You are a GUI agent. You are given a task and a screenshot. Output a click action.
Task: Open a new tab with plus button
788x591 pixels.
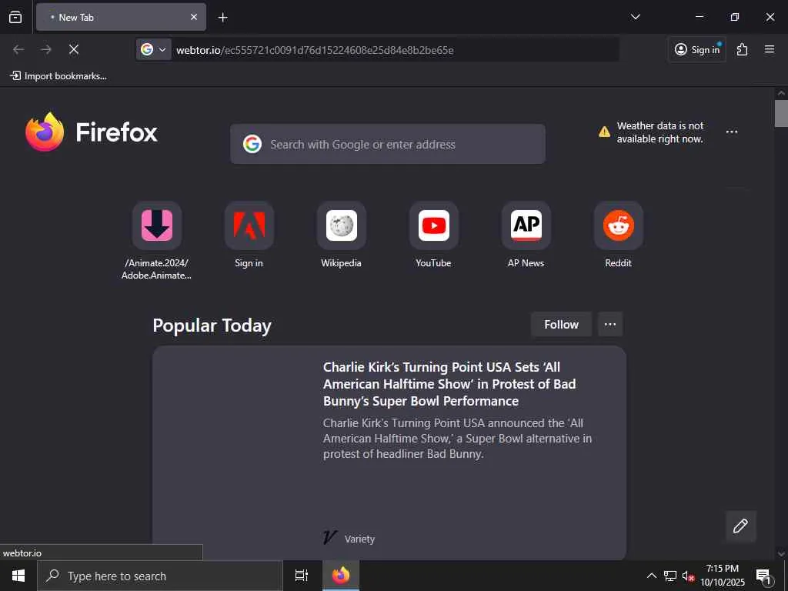coord(222,18)
